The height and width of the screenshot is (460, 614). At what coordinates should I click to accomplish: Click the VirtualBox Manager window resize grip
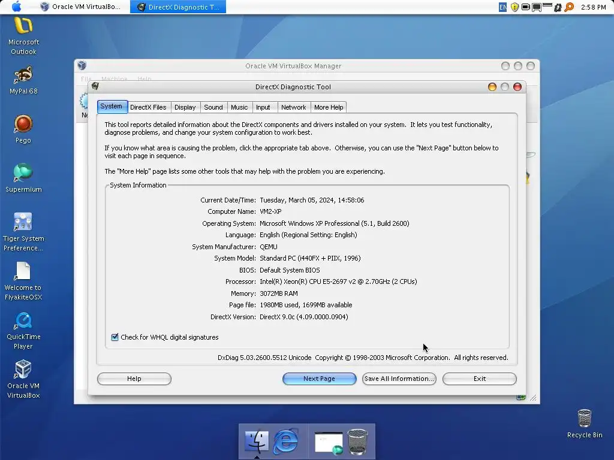[533, 398]
